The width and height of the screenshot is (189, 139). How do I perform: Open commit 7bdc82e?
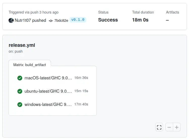(61, 21)
